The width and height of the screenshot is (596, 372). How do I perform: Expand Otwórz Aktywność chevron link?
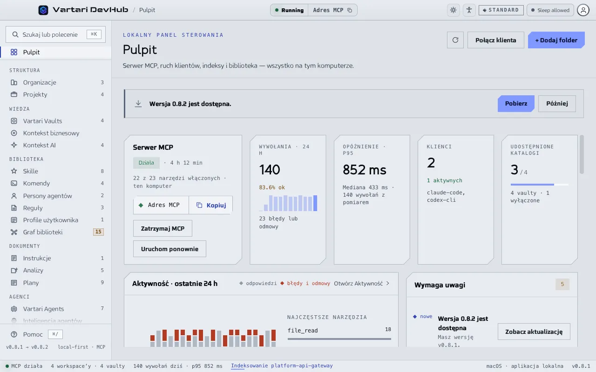(362, 283)
